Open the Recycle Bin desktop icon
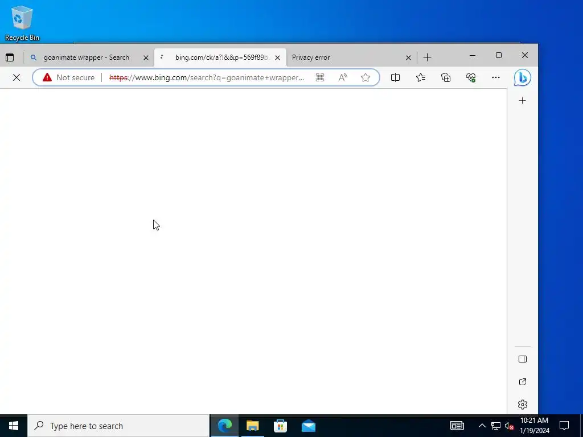 [x=22, y=23]
